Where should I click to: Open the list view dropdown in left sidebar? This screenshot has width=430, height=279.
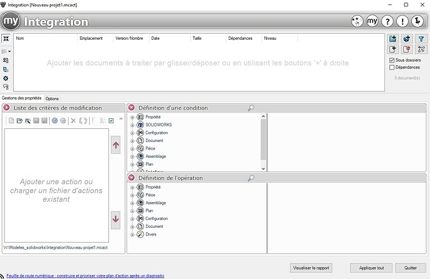[7, 51]
